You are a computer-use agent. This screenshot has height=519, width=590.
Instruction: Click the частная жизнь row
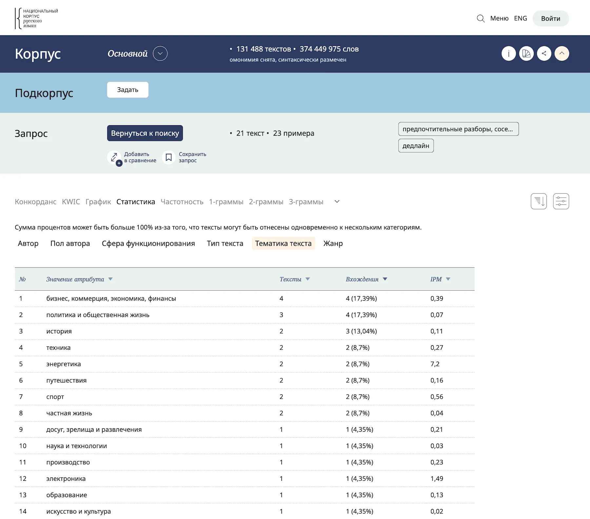(x=245, y=413)
